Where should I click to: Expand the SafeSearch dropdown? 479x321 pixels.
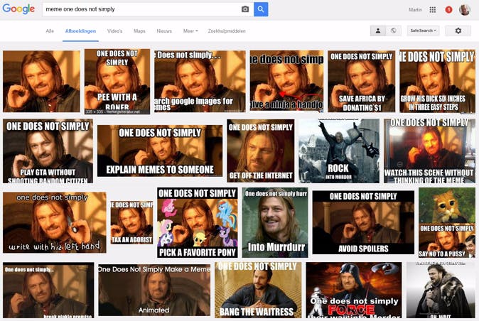(x=423, y=31)
